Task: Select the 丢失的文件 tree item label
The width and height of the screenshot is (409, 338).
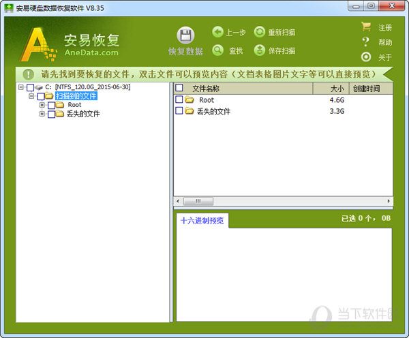Action: (83, 114)
